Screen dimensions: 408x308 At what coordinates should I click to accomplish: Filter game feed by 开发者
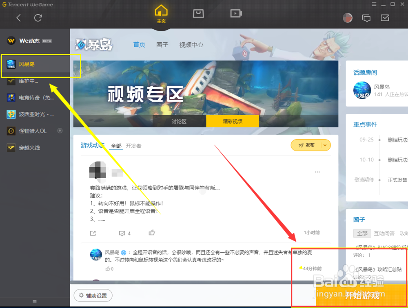click(133, 146)
